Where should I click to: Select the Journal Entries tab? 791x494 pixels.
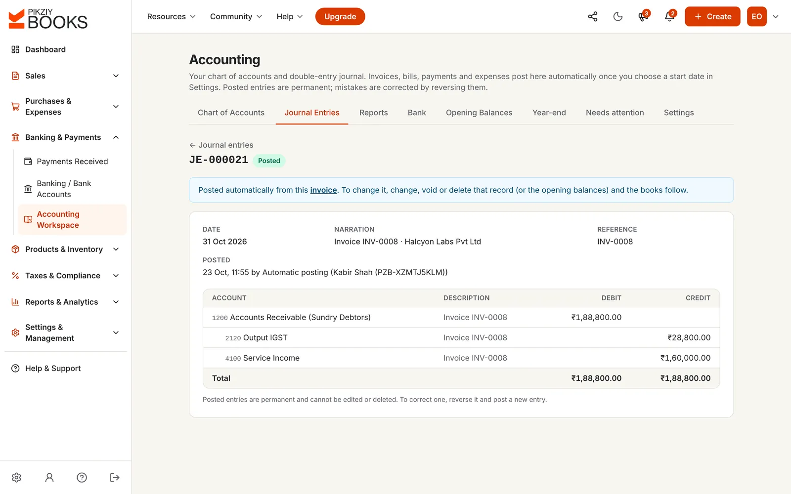pyautogui.click(x=312, y=113)
